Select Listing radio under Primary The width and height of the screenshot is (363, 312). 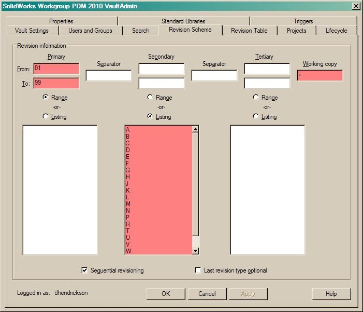click(x=46, y=116)
